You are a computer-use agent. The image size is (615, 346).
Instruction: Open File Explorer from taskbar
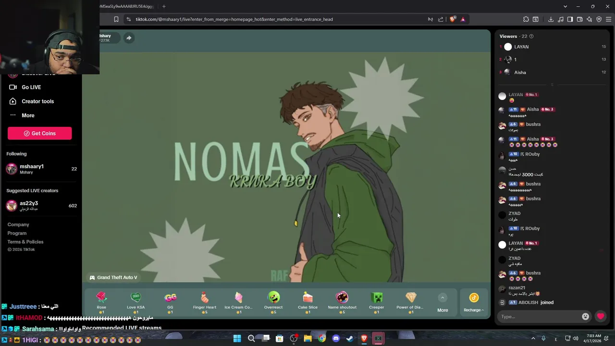pos(307,338)
